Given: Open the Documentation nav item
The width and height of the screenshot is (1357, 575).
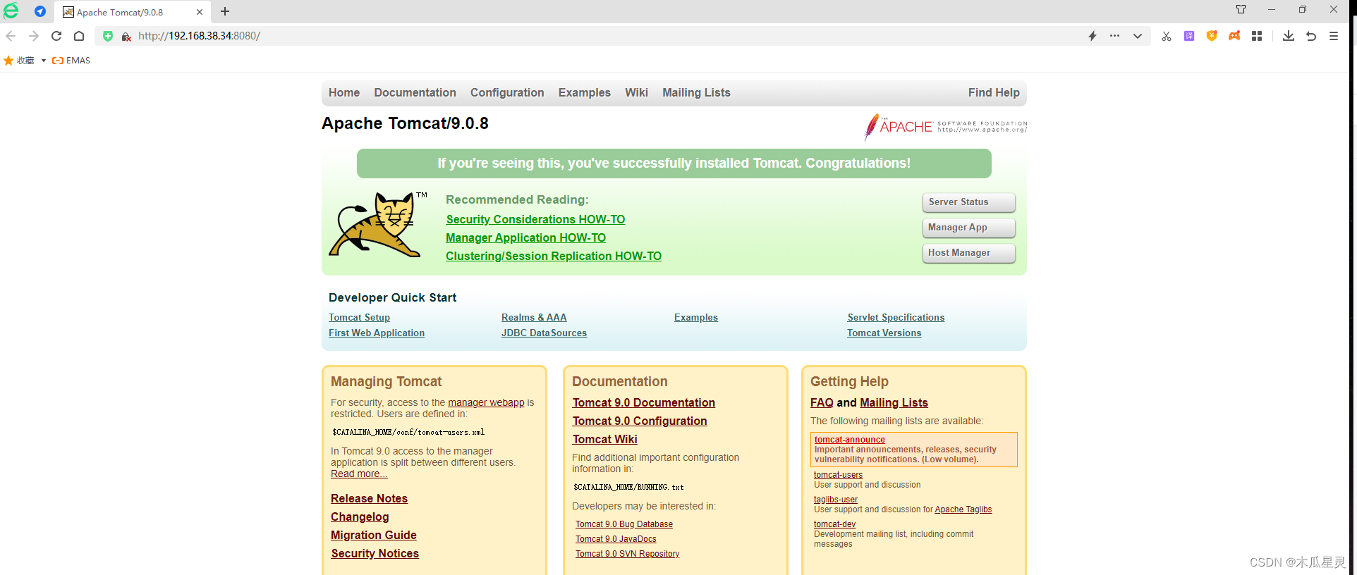Looking at the screenshot, I should click(x=415, y=92).
